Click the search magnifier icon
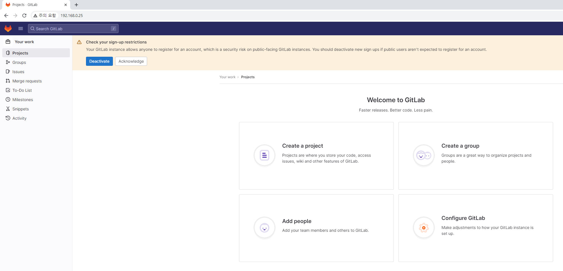 tap(33, 29)
